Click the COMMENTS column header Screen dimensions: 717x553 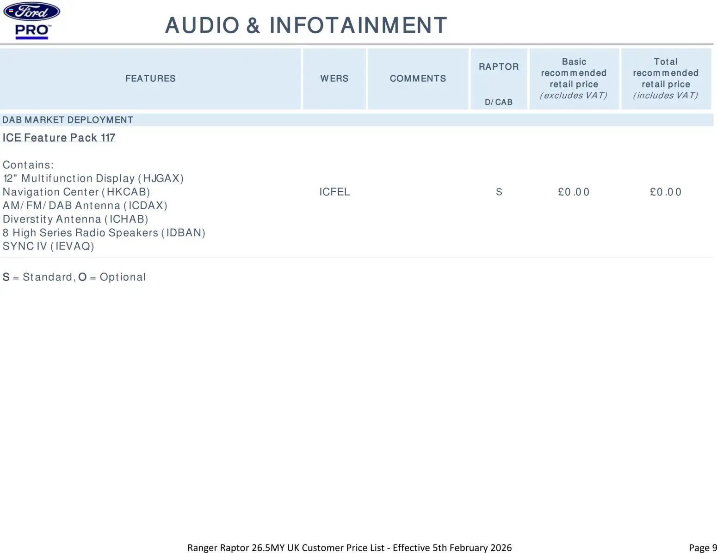point(418,79)
